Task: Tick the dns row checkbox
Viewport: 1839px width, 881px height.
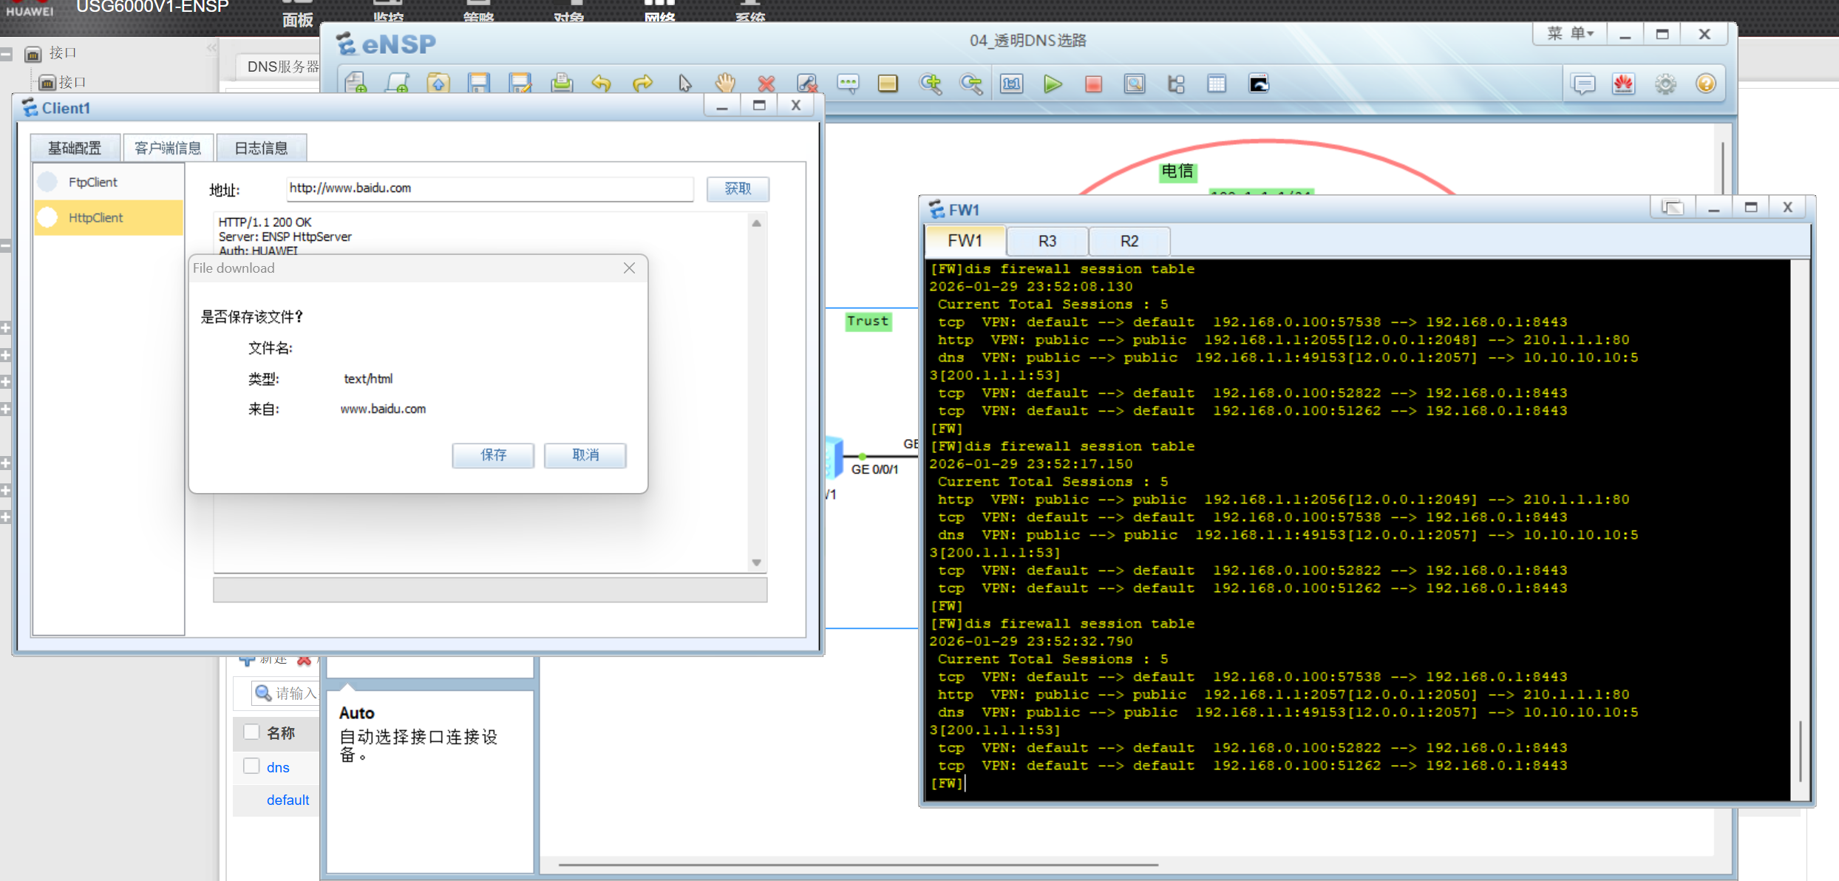Action: click(251, 766)
